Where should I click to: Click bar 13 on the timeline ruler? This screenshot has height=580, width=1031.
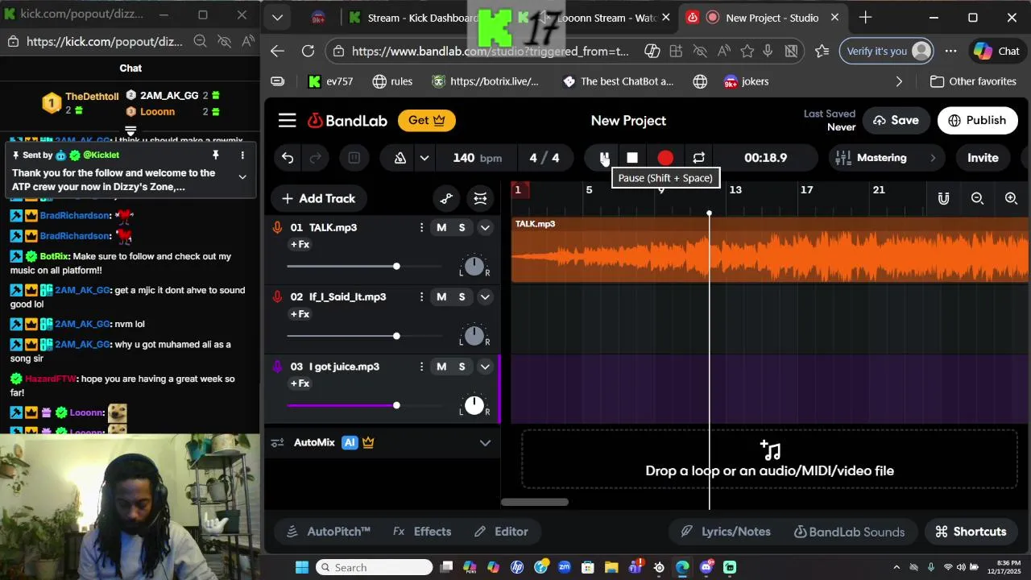point(735,189)
